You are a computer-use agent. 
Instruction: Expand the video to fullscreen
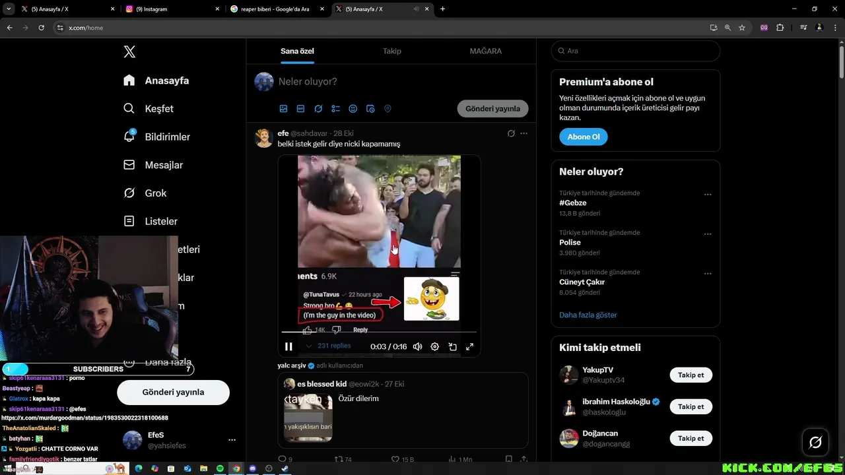pyautogui.click(x=470, y=346)
